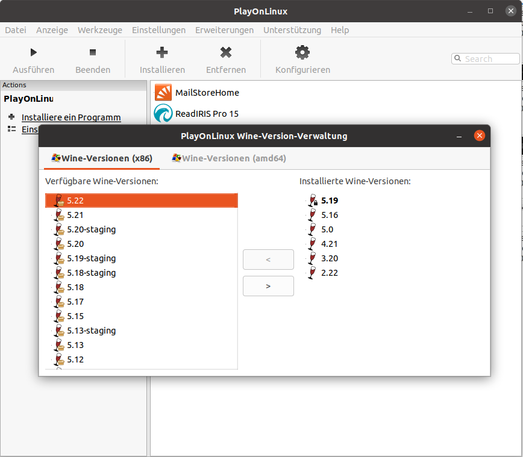The width and height of the screenshot is (523, 457).
Task: Click the Installiere ein Programm link
Action: [71, 117]
